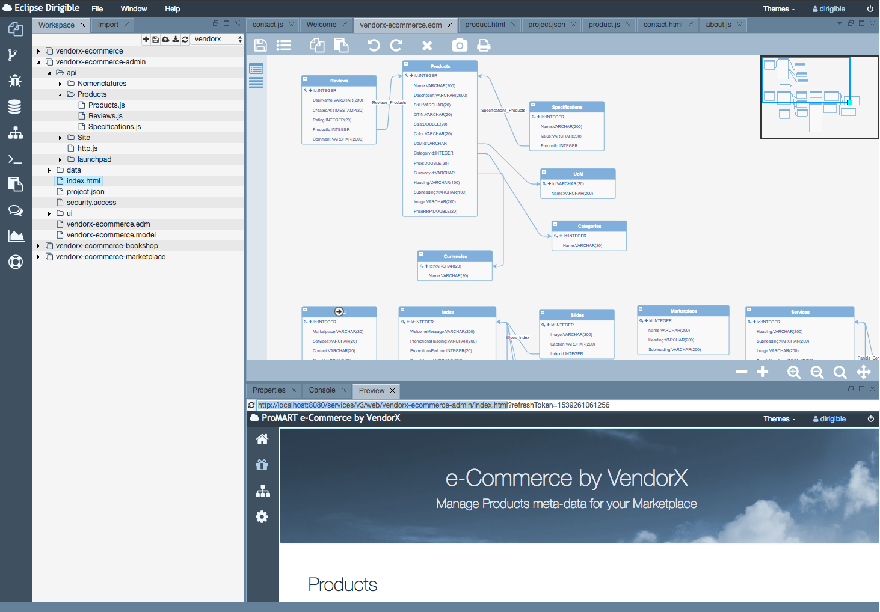Image resolution: width=880 pixels, height=612 pixels.
Task: Click the Home icon in preview app
Action: (x=262, y=439)
